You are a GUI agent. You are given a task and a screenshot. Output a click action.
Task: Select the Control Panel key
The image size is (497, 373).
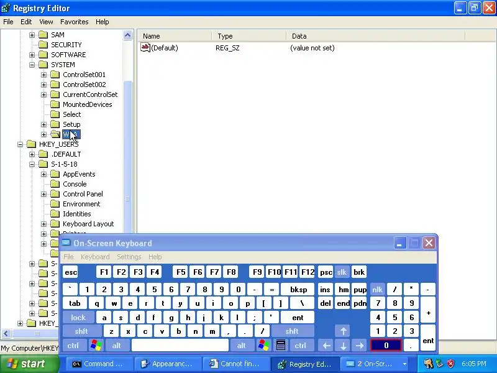[x=83, y=194]
